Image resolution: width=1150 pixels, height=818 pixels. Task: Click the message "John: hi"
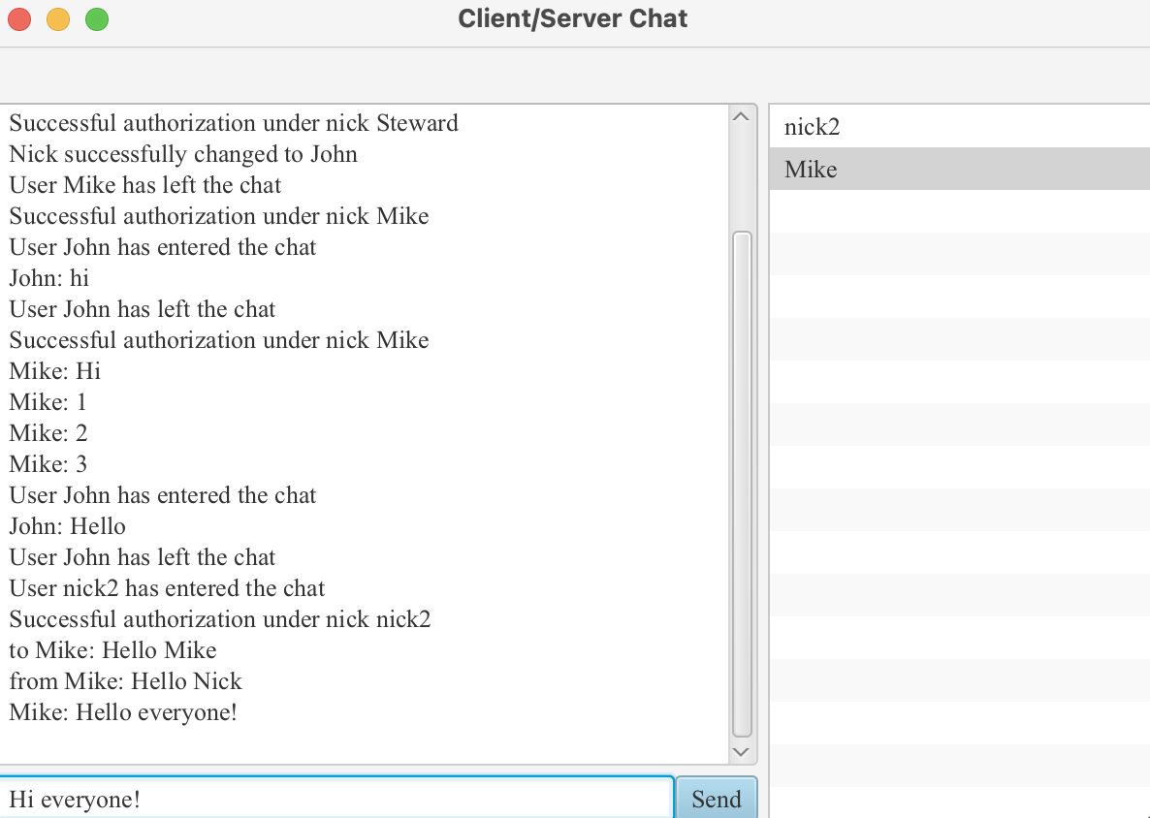pos(49,278)
